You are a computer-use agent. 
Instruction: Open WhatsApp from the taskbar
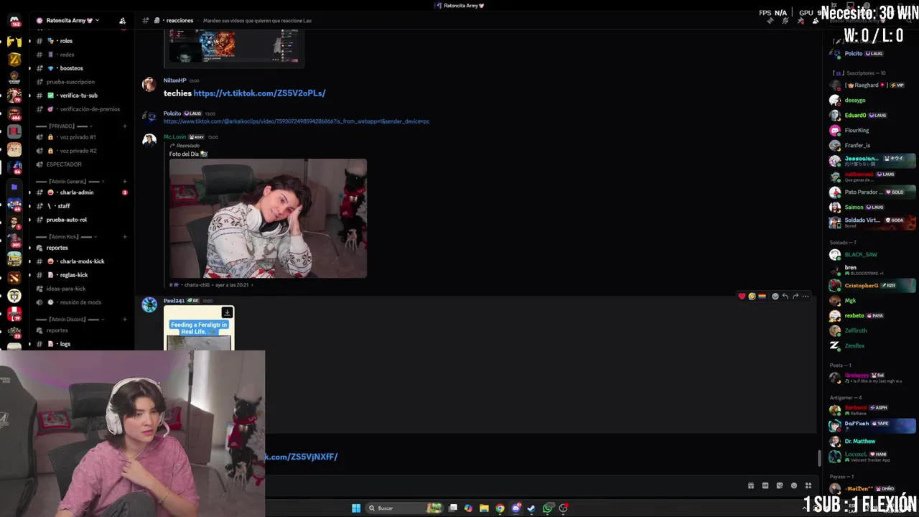click(x=548, y=508)
